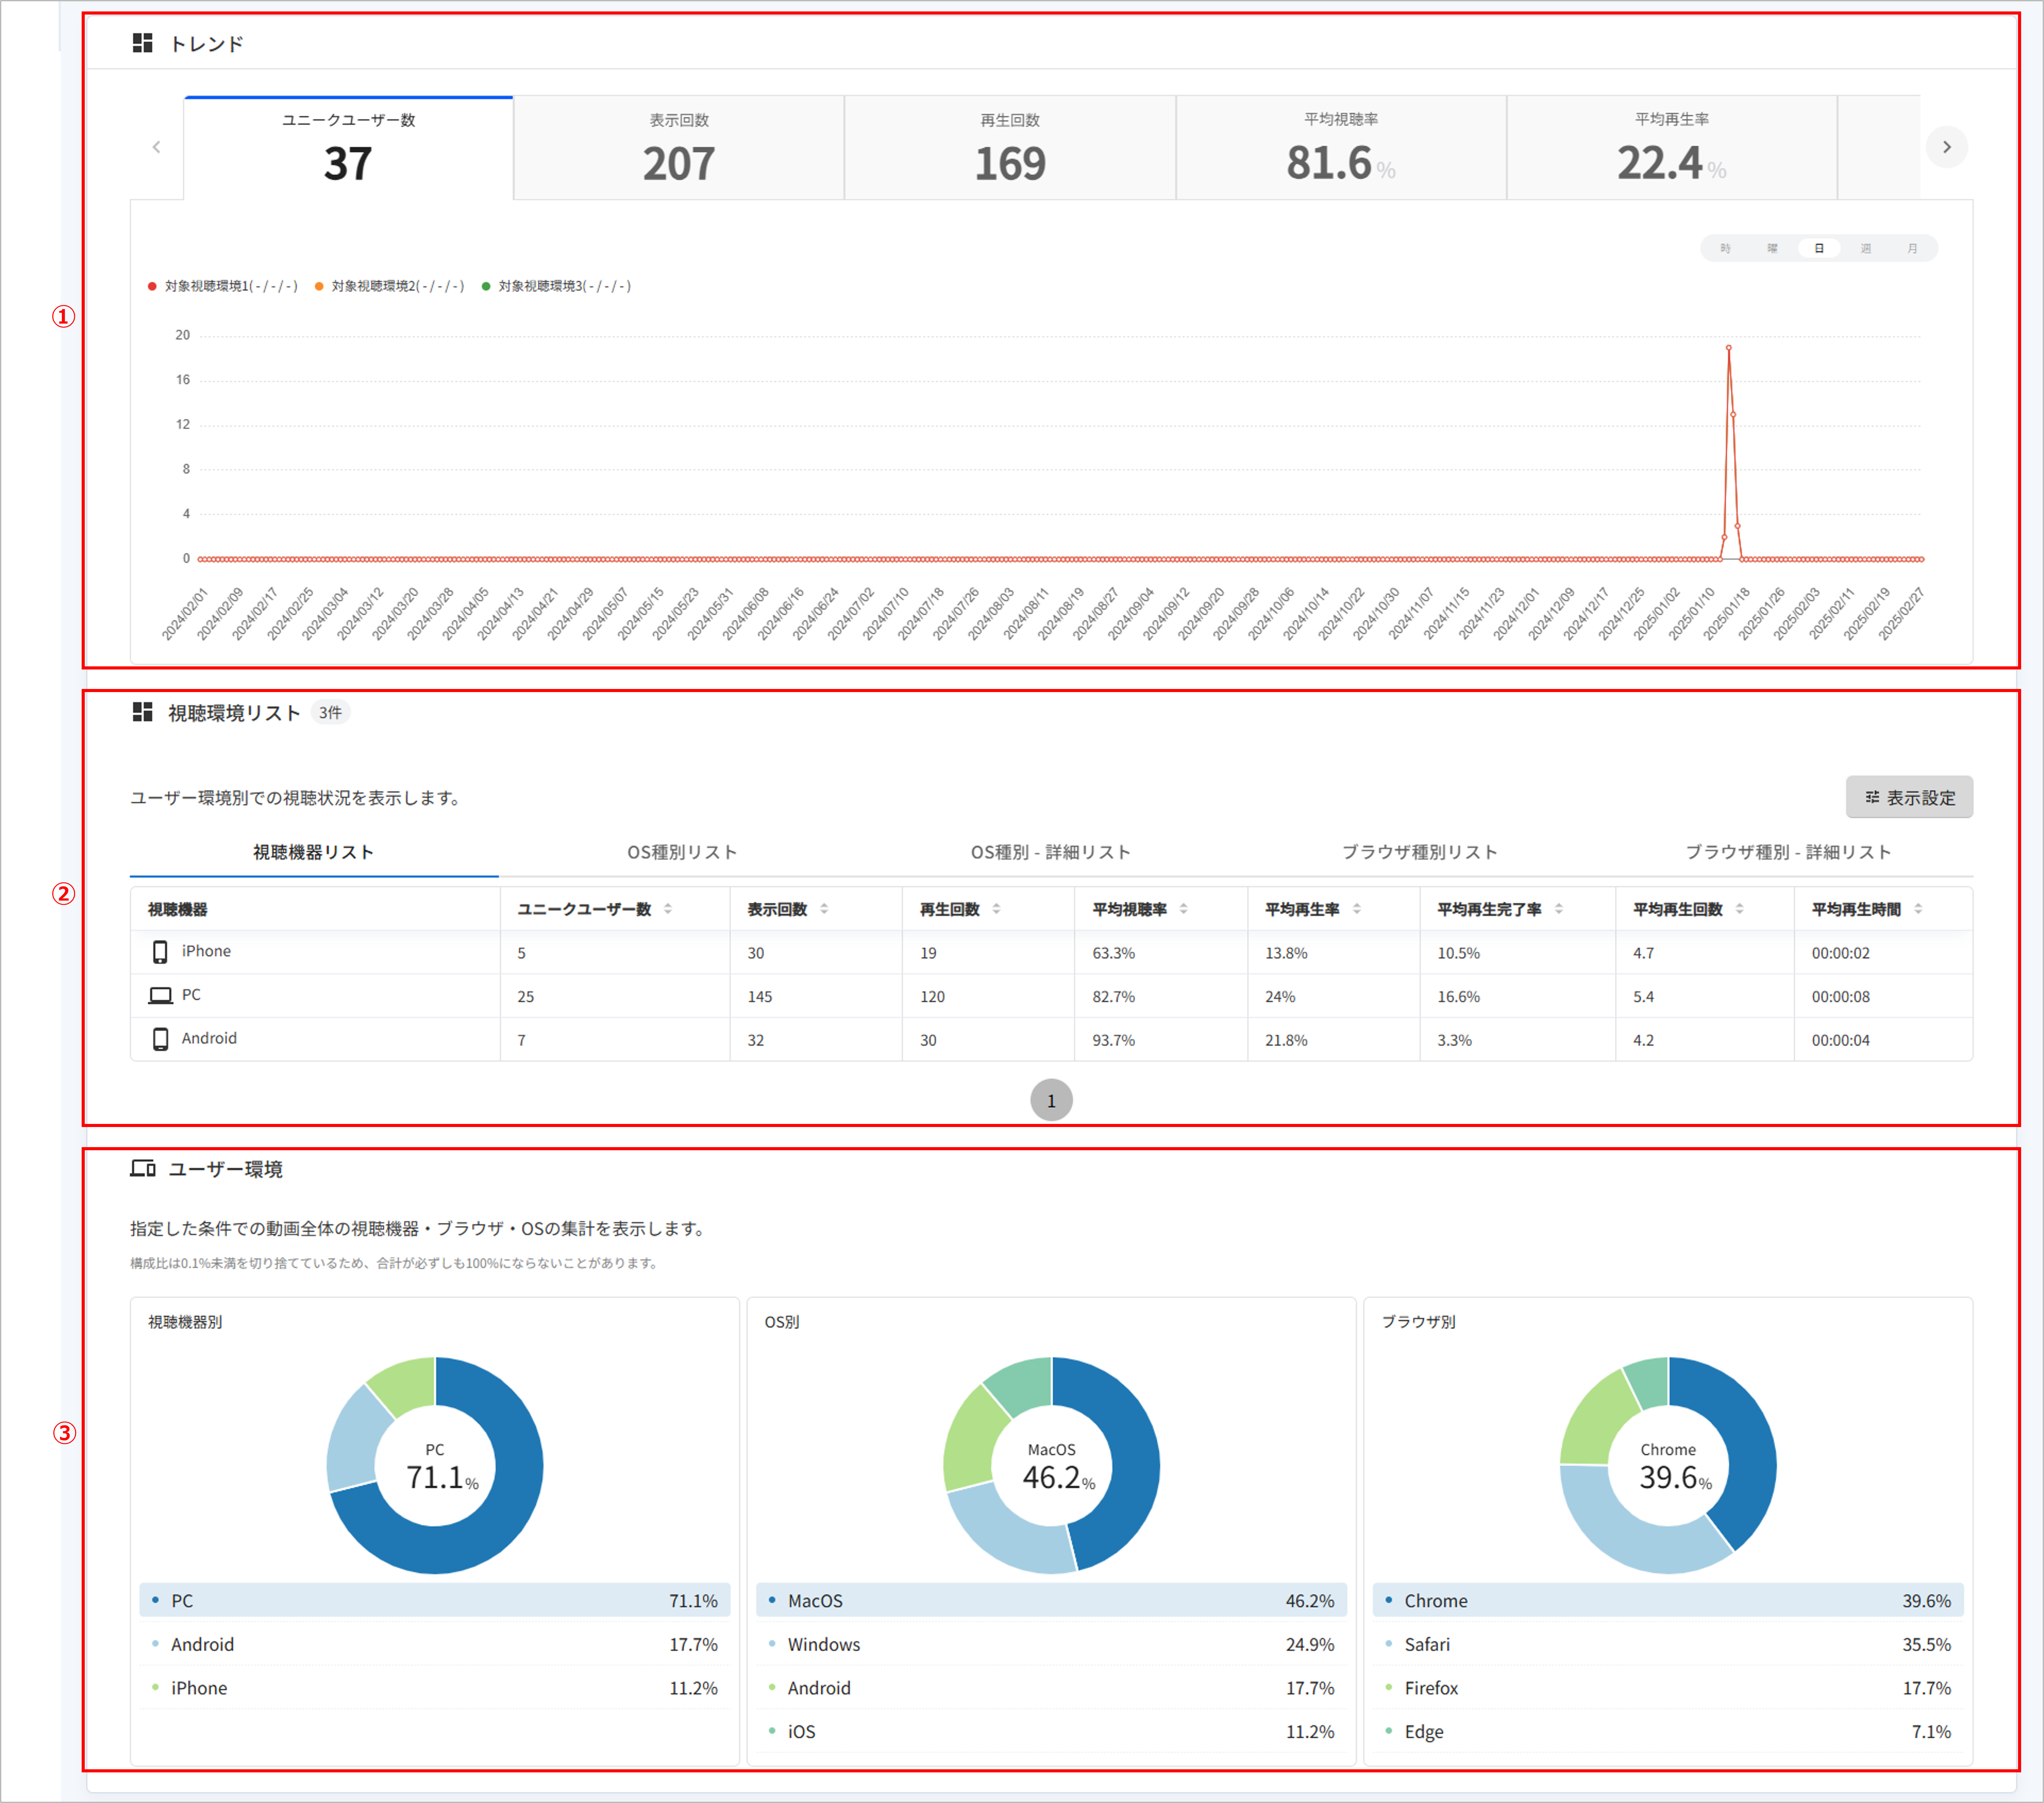Sort by 再生回数 column arrows
Screen dimensions: 2044x1803
996,909
